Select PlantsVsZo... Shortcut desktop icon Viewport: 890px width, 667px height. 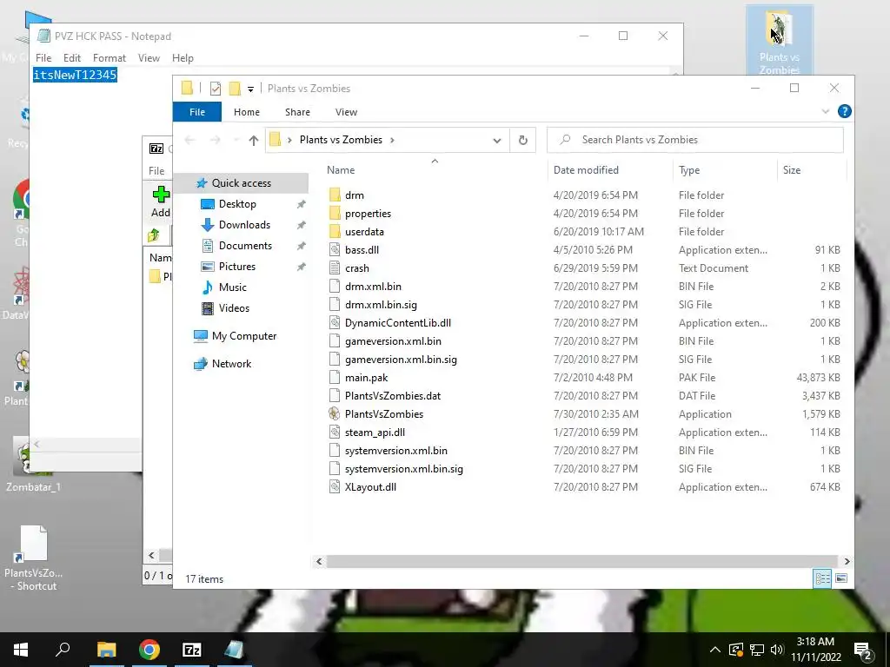click(x=34, y=558)
